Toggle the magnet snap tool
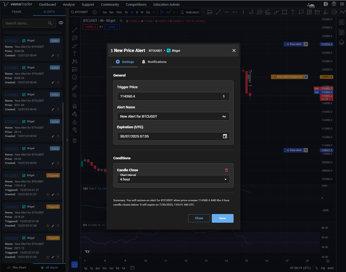 (75, 106)
